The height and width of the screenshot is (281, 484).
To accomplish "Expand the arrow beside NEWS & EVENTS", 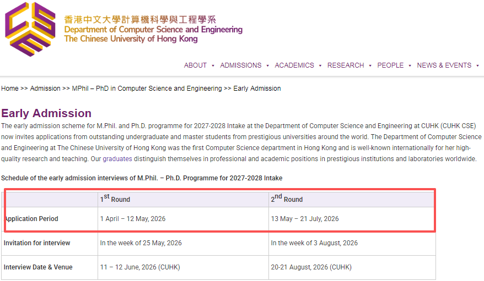I will [477, 65].
